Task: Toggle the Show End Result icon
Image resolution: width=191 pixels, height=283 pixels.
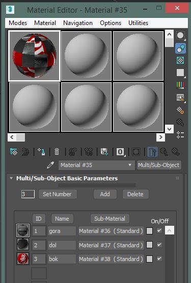Action: pyautogui.click(x=152, y=152)
